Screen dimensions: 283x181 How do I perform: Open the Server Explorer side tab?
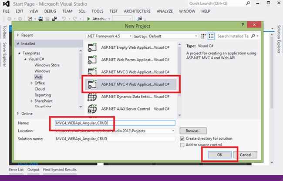click(x=5, y=55)
